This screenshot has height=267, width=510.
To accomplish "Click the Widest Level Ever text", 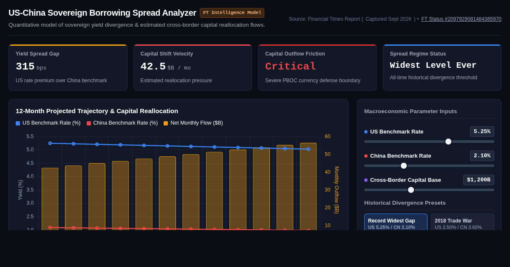I will 433,65.
